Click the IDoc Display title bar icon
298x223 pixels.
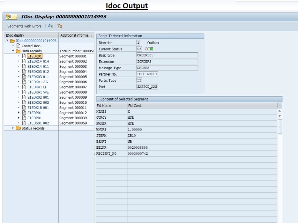8,17
